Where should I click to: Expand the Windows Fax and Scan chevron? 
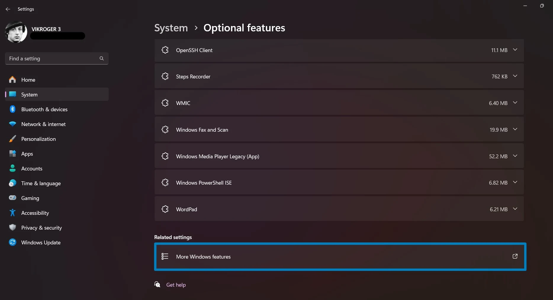pyautogui.click(x=515, y=129)
